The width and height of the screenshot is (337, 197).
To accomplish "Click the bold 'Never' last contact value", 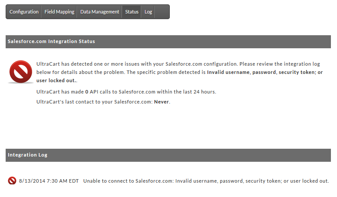I will point(162,102).
